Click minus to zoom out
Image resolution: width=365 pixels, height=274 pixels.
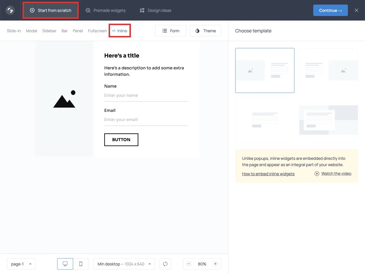[x=188, y=264]
